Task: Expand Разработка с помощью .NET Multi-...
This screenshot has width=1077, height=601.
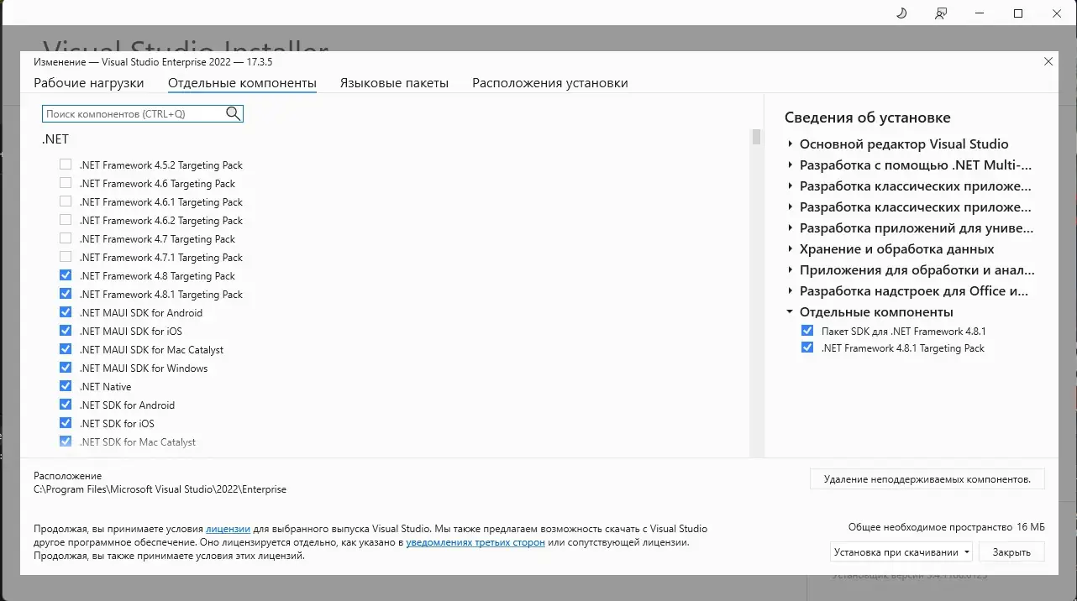Action: point(791,165)
